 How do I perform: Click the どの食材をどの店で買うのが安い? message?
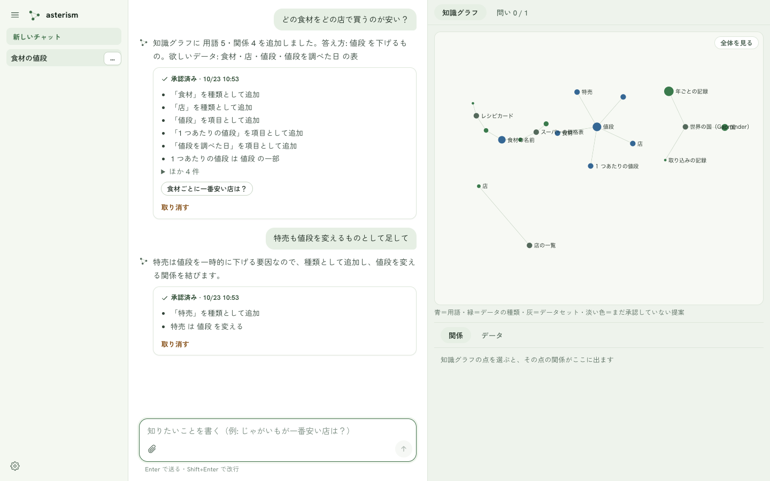tap(345, 20)
